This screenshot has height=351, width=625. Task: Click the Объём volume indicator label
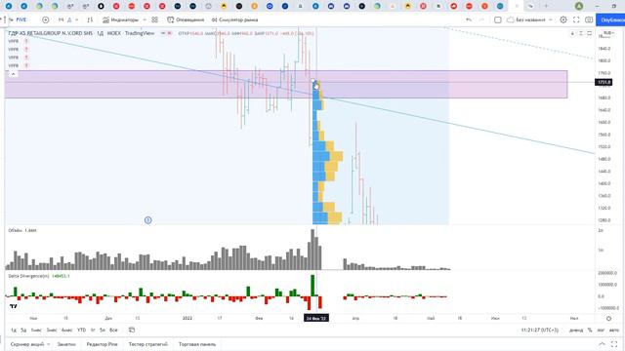[16, 230]
